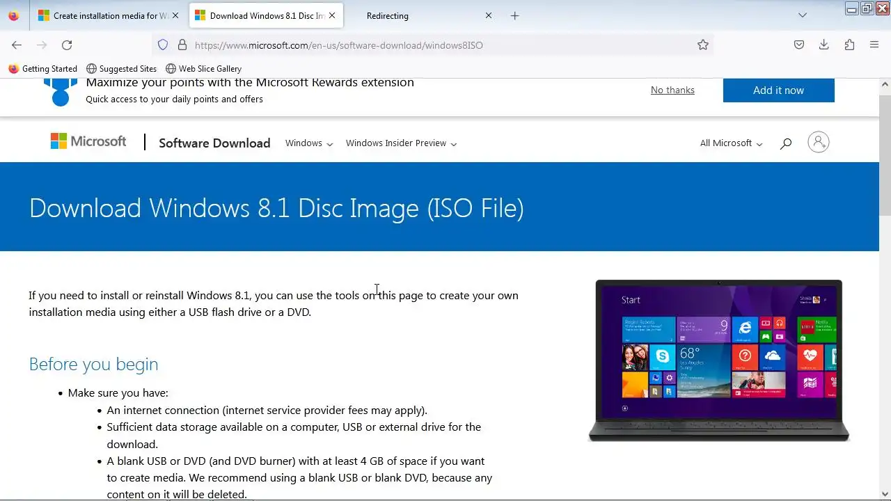Click the sign-in account avatar icon
891x501 pixels.
click(819, 142)
